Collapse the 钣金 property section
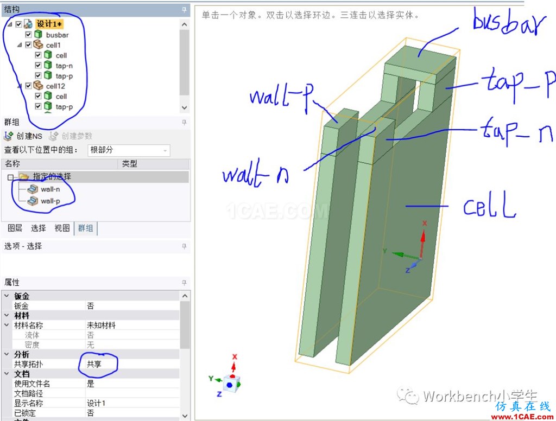The width and height of the screenshot is (556, 421). (7, 296)
